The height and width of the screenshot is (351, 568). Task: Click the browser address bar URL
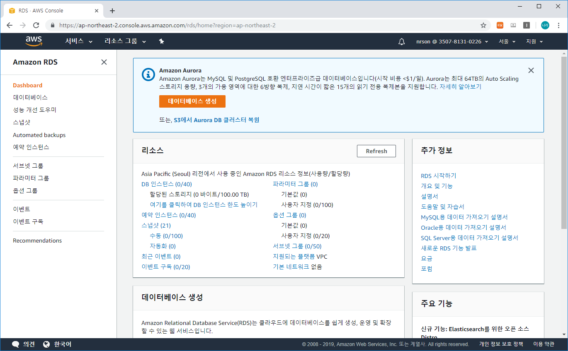pyautogui.click(x=167, y=25)
